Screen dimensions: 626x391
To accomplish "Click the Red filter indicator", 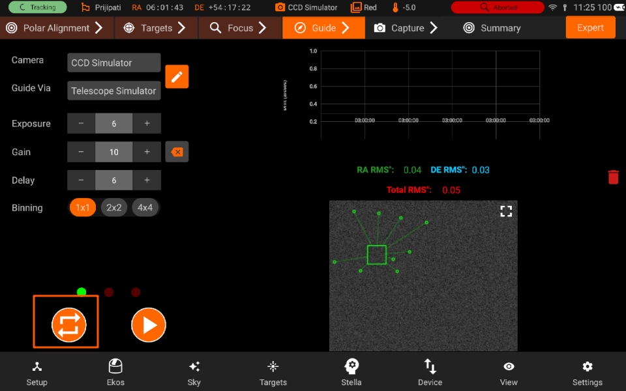I will click(x=364, y=7).
